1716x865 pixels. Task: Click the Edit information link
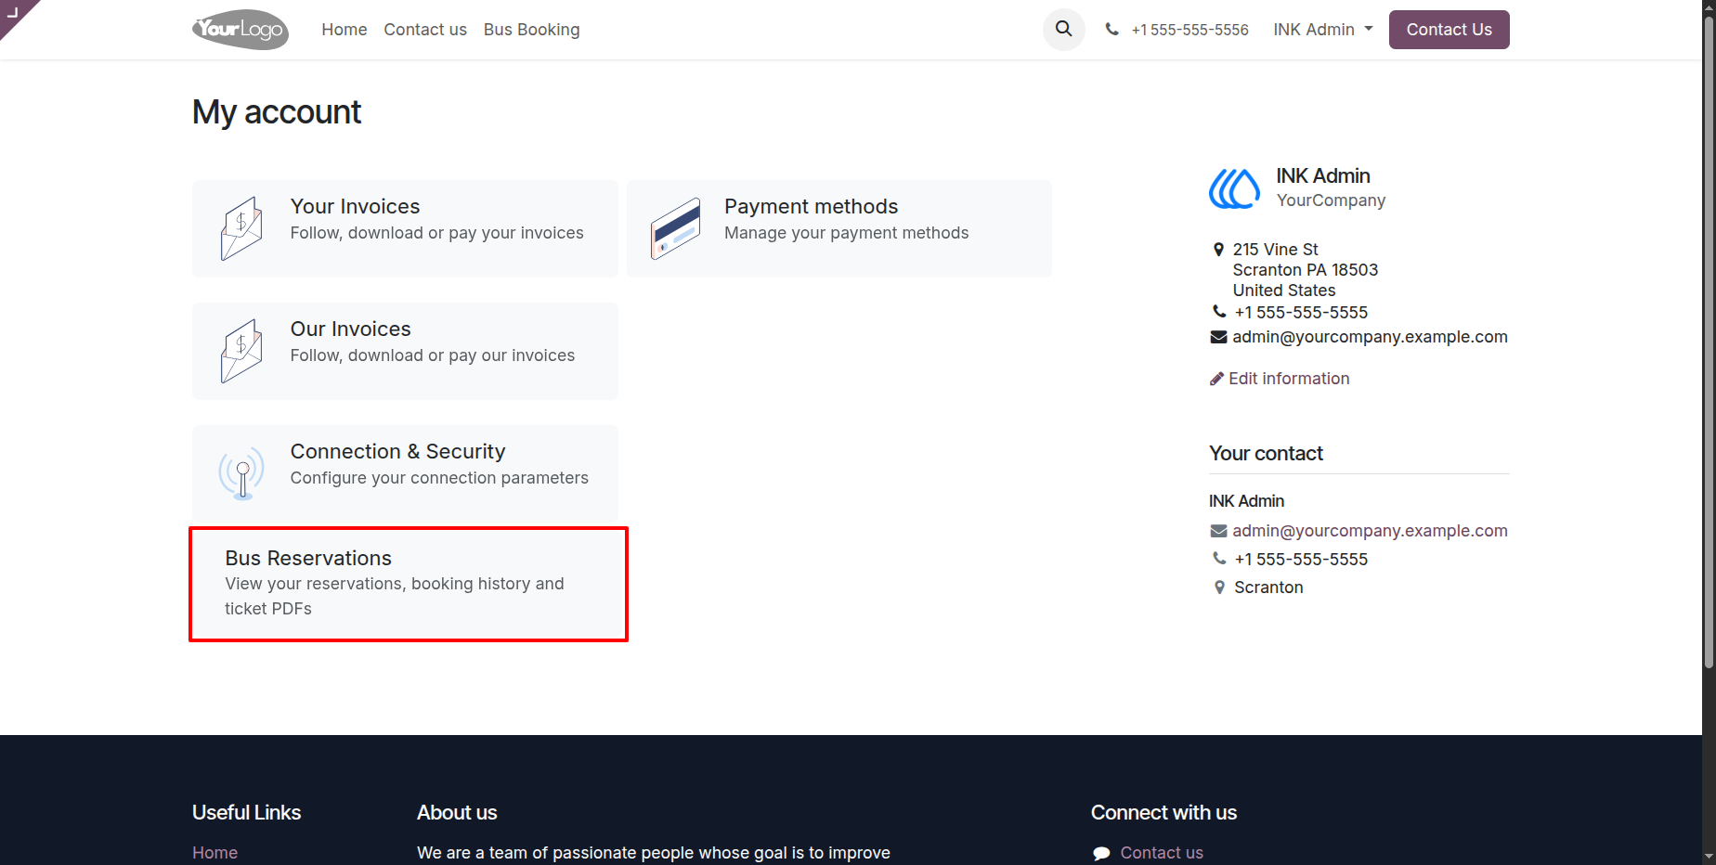coord(1288,379)
